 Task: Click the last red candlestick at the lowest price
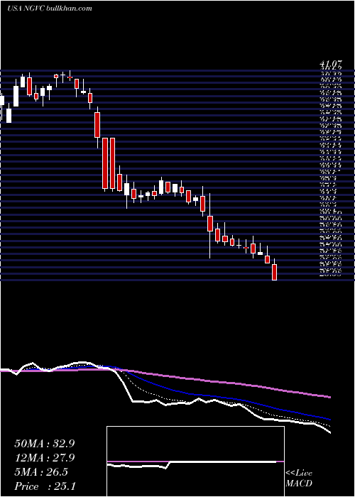pyautogui.click(x=275, y=272)
